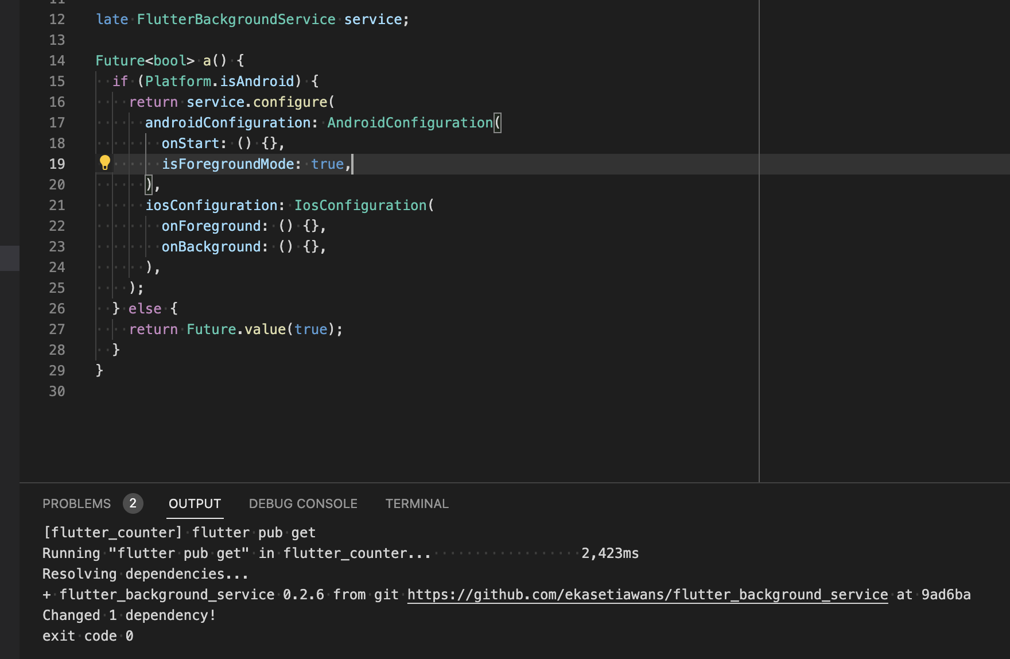Image resolution: width=1010 pixels, height=659 pixels.
Task: Click the problems count badge showing 2
Action: (133, 503)
